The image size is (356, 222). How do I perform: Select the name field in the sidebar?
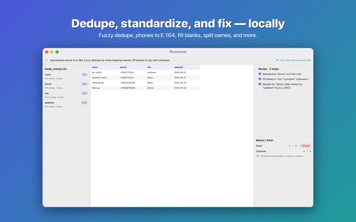tap(66, 77)
